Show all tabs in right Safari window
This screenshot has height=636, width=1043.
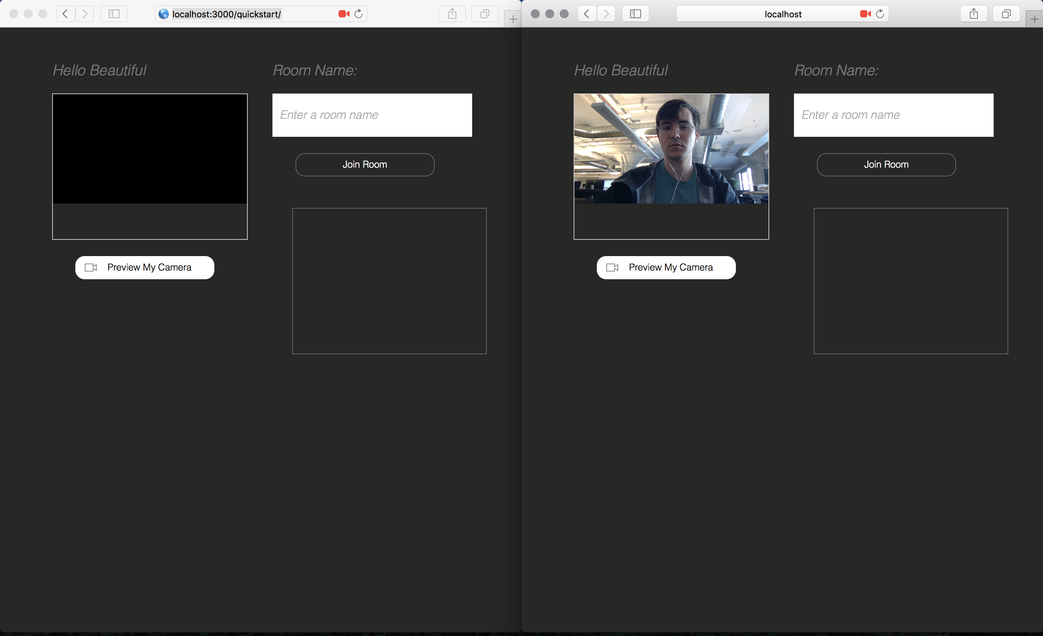click(x=1006, y=13)
